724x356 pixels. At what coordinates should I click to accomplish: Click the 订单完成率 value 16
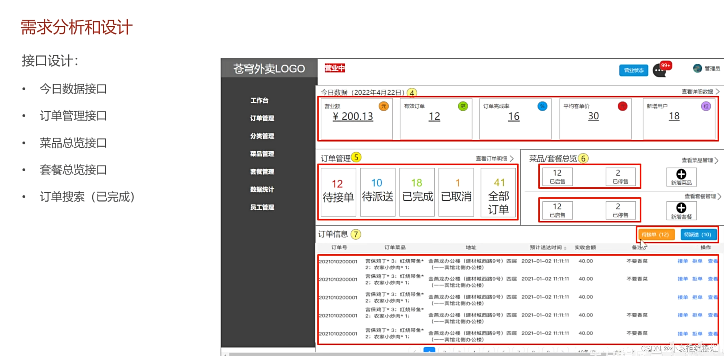pos(514,116)
